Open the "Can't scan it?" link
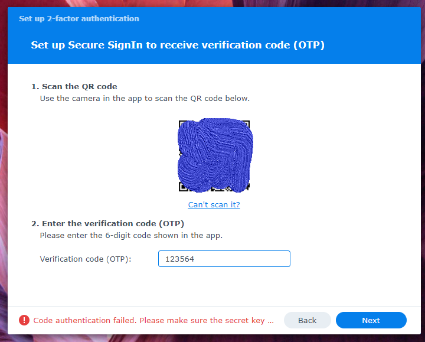 point(214,204)
